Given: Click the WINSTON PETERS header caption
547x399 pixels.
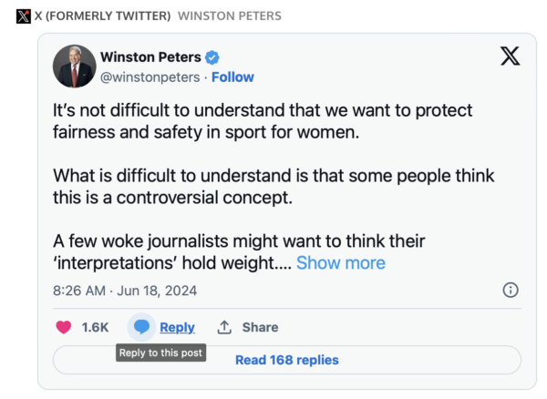Looking at the screenshot, I should pos(229,16).
